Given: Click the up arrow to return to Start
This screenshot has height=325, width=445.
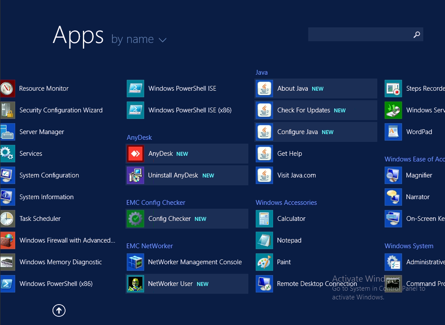Looking at the screenshot, I should pyautogui.click(x=59, y=310).
